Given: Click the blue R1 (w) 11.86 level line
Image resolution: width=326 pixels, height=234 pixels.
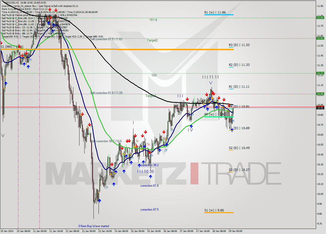Looking at the screenshot, I should pos(219,15).
